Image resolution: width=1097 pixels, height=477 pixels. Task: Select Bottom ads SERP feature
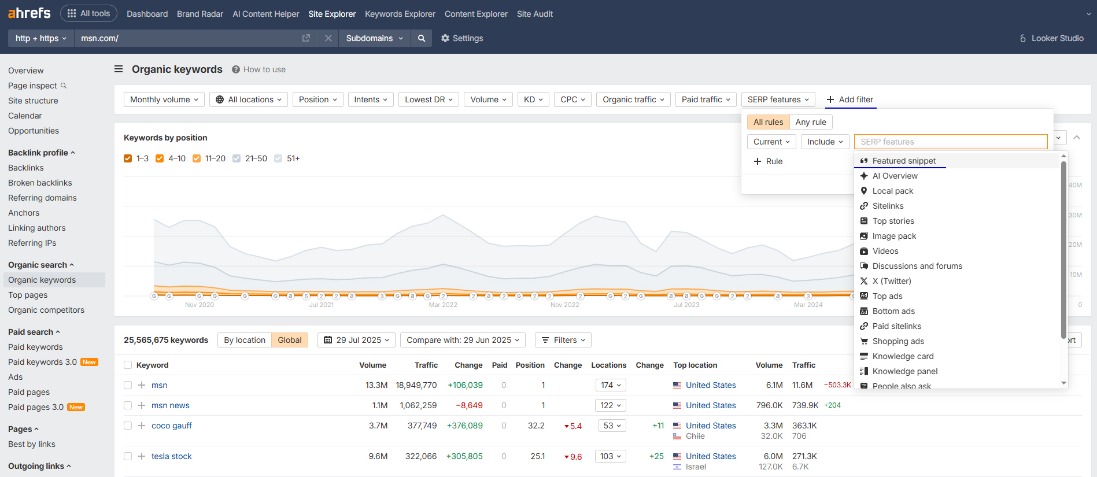tap(958, 311)
